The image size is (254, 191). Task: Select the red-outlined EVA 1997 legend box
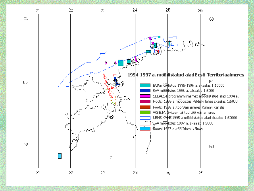(145, 123)
